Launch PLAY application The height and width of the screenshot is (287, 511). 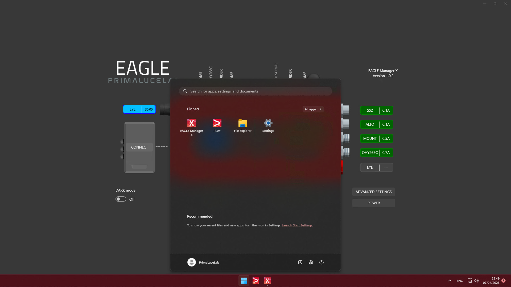pyautogui.click(x=217, y=125)
